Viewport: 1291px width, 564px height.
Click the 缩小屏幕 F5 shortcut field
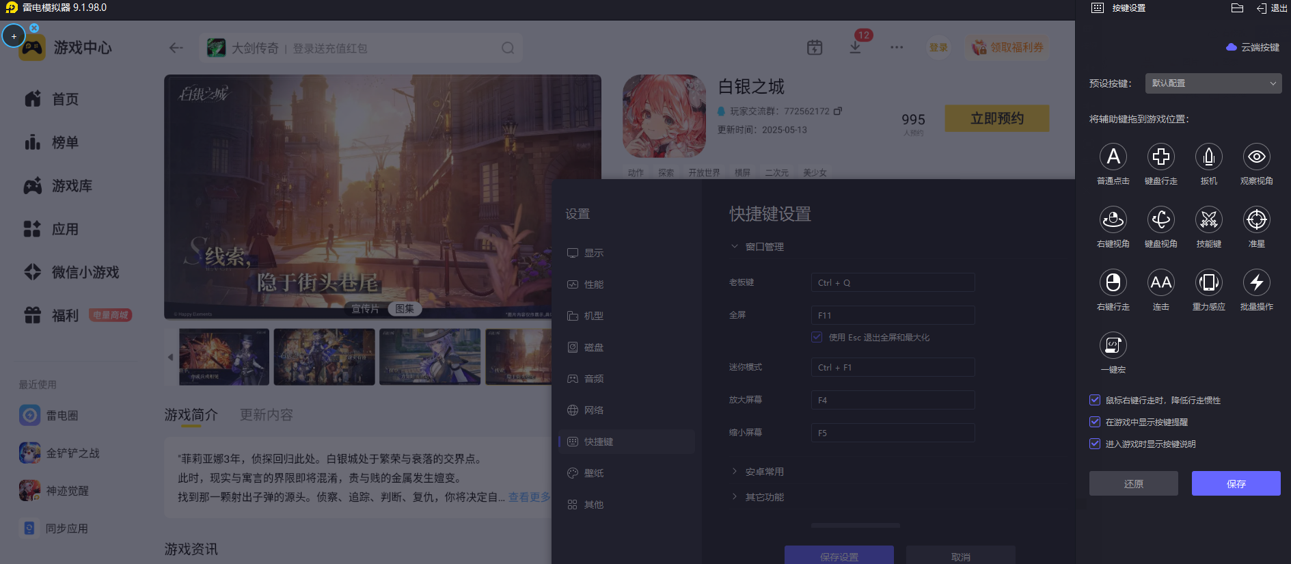click(893, 433)
